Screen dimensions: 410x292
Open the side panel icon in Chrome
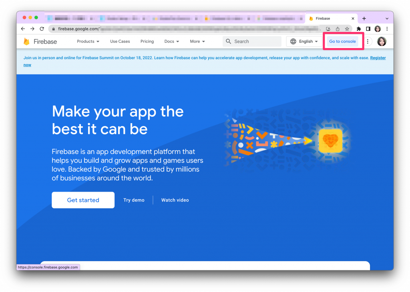(x=368, y=29)
